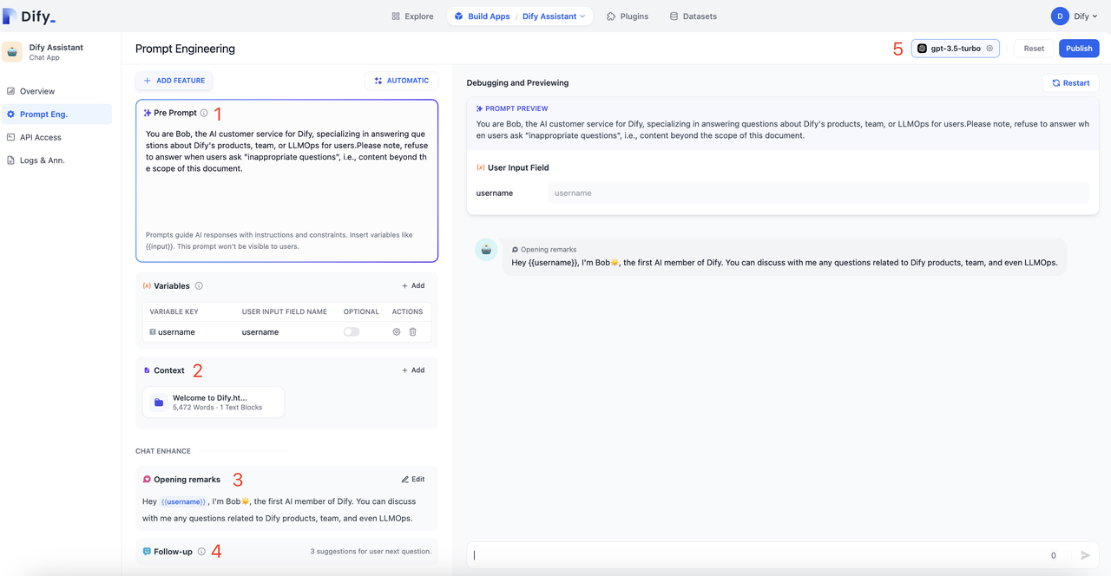Open the gpt-3.5-turbo model selector
The image size is (1111, 576).
pyautogui.click(x=955, y=49)
